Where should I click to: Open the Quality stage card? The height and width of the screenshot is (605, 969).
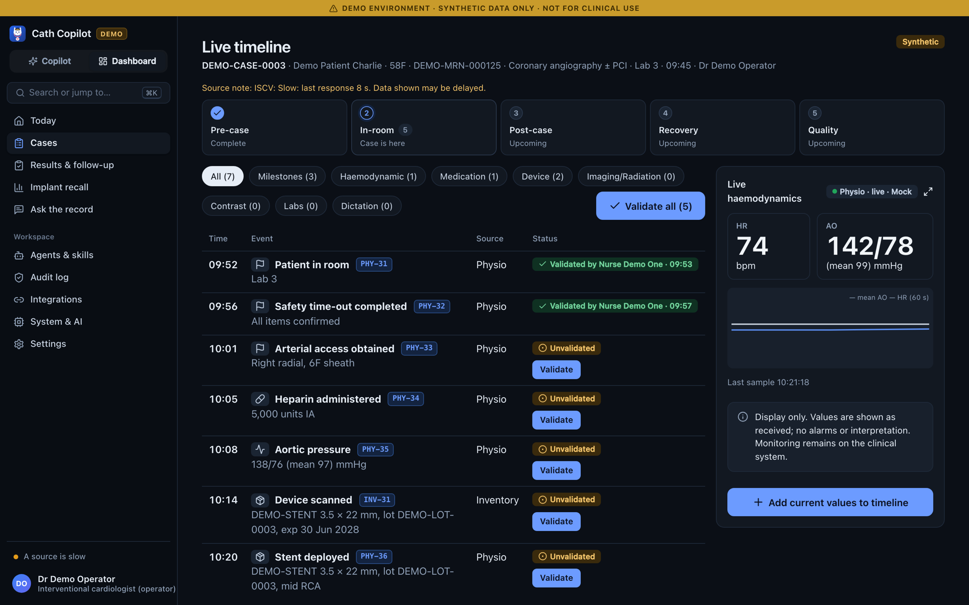tap(872, 127)
